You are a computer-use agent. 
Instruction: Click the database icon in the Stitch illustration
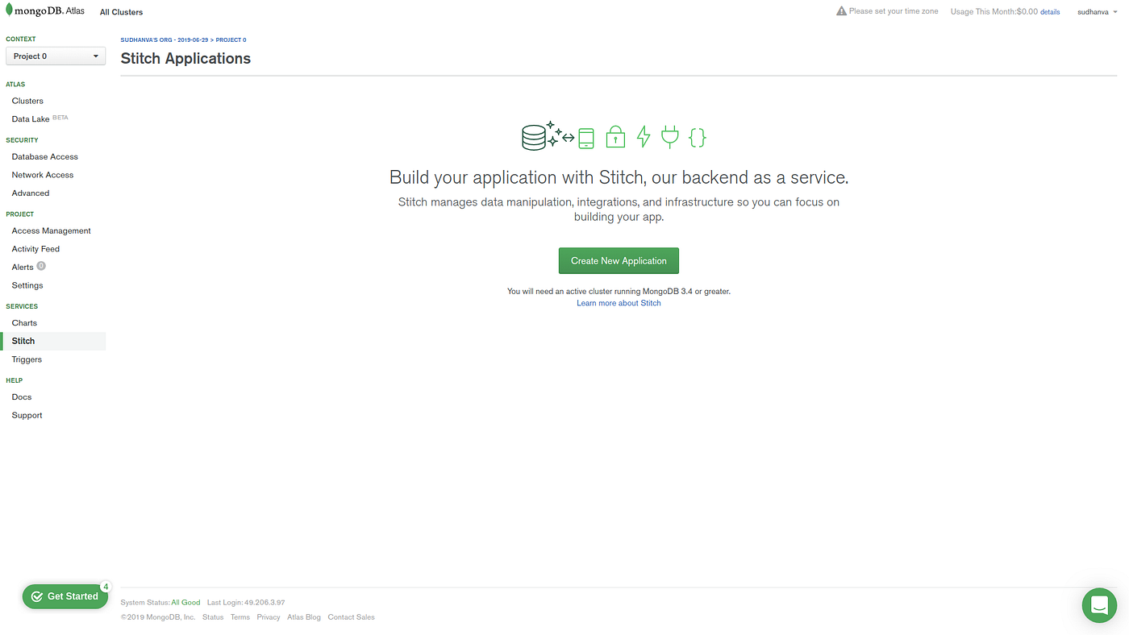534,135
